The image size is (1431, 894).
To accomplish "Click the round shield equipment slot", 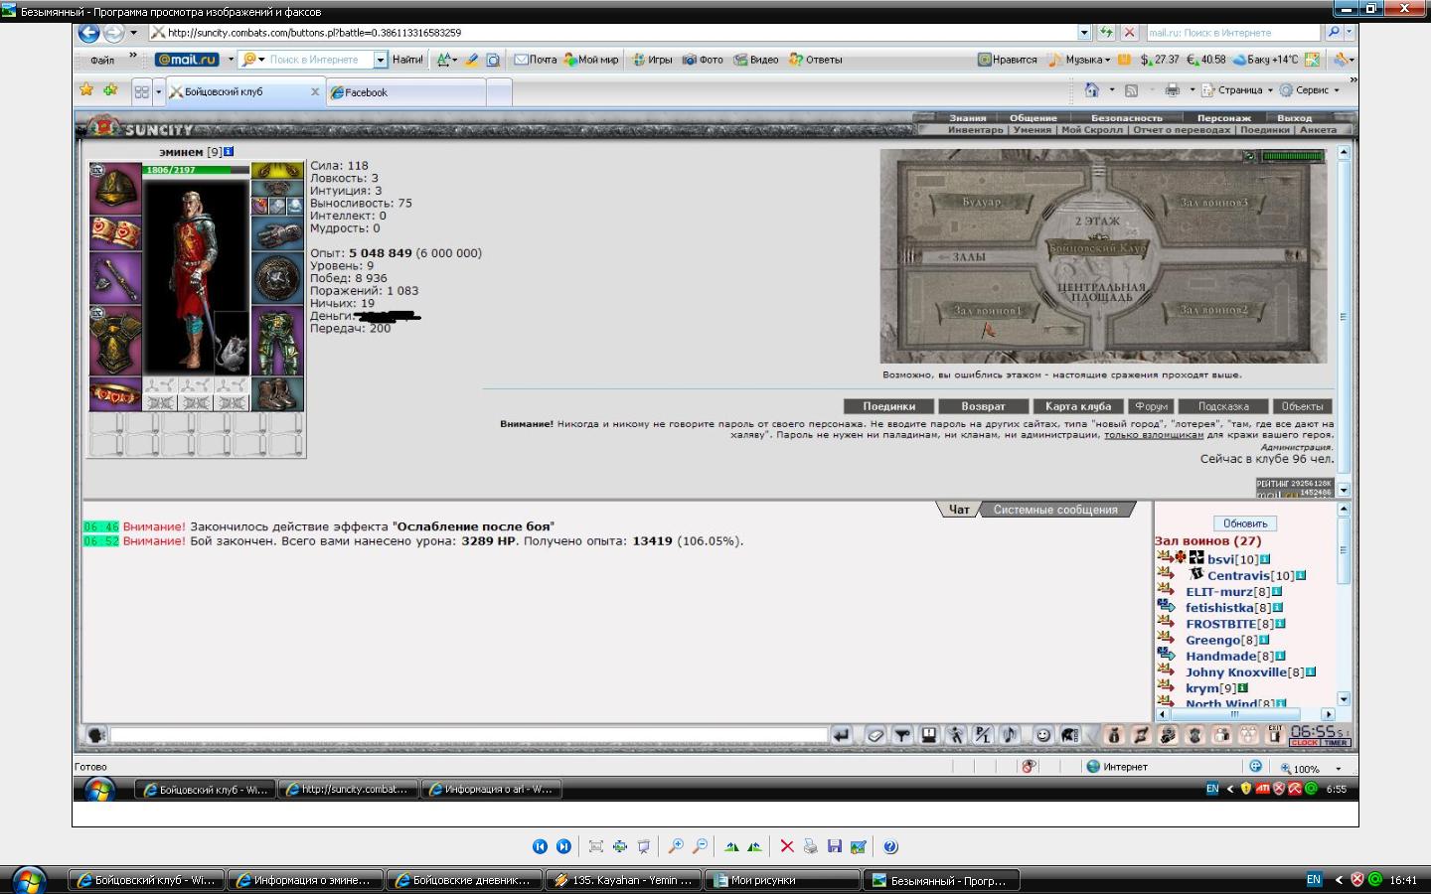I will tap(277, 279).
